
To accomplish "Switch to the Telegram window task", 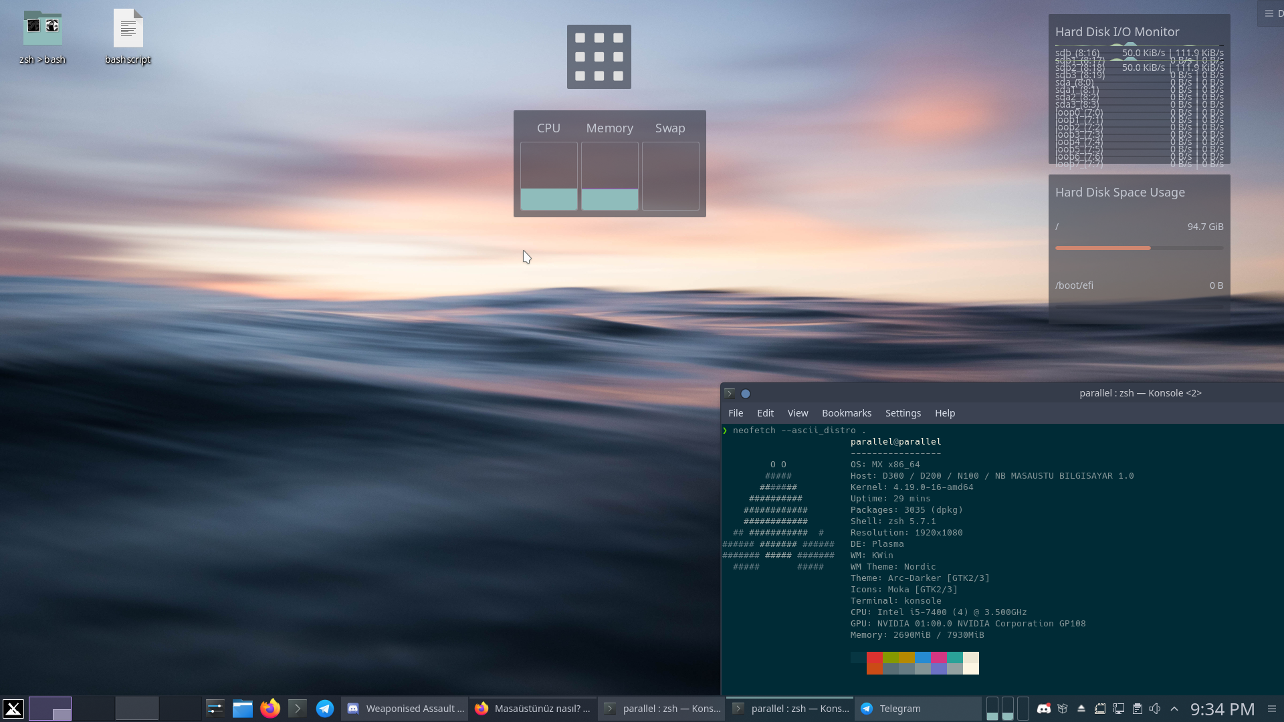I will point(918,709).
